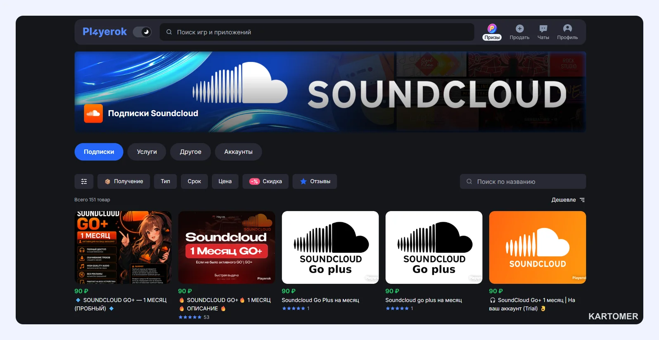
Task: Open the Дешевле sort dropdown
Action: coord(568,200)
